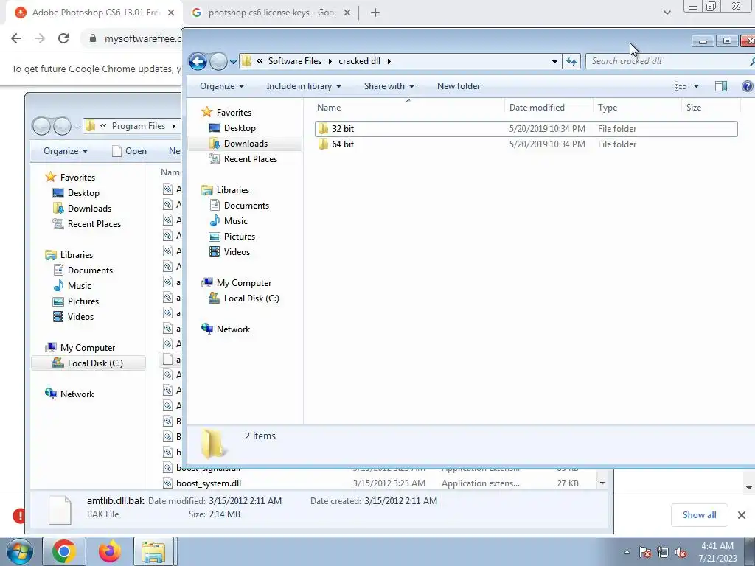Click Show all downloads button
The width and height of the screenshot is (755, 566).
(699, 515)
